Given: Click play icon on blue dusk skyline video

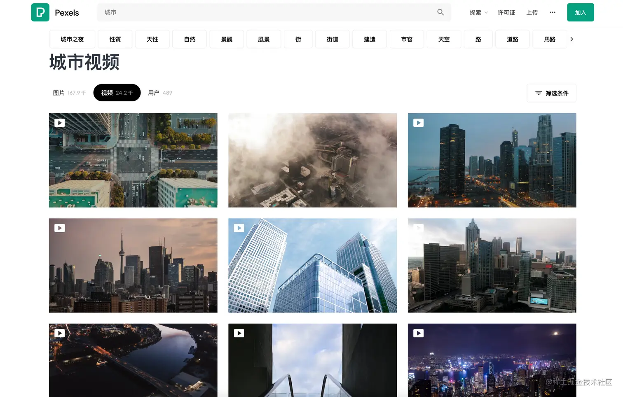Looking at the screenshot, I should (x=419, y=123).
